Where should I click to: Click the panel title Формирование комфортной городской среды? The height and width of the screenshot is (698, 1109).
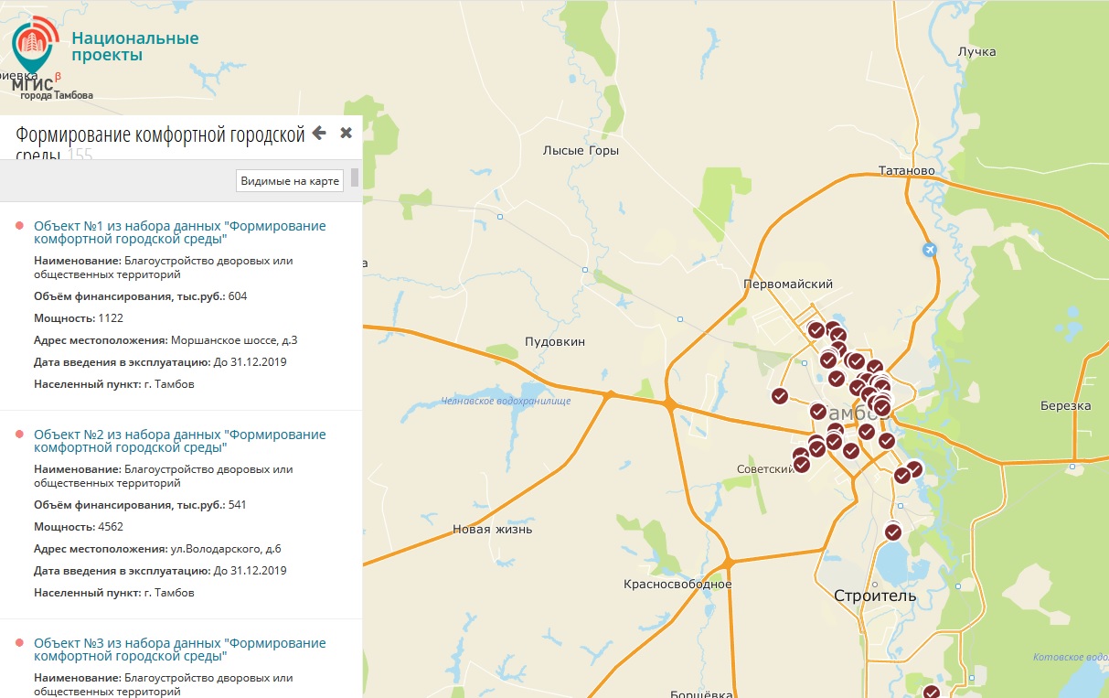pos(160,145)
